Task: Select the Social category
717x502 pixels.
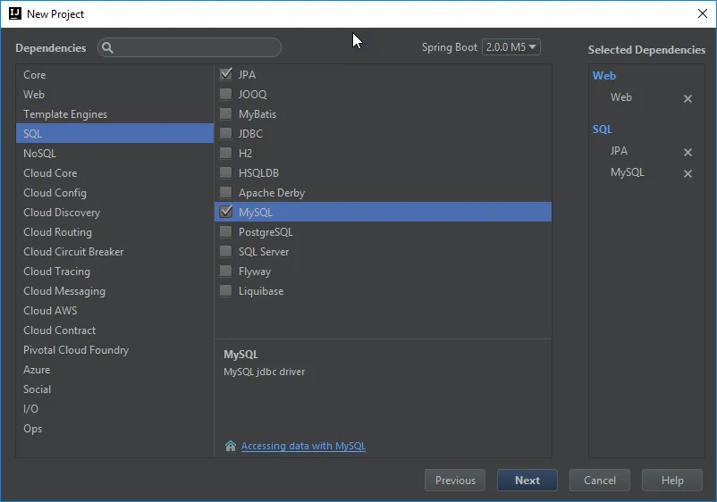Action: (x=114, y=389)
